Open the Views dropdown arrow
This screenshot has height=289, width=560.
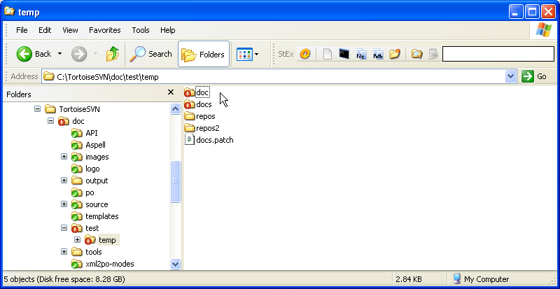point(256,55)
